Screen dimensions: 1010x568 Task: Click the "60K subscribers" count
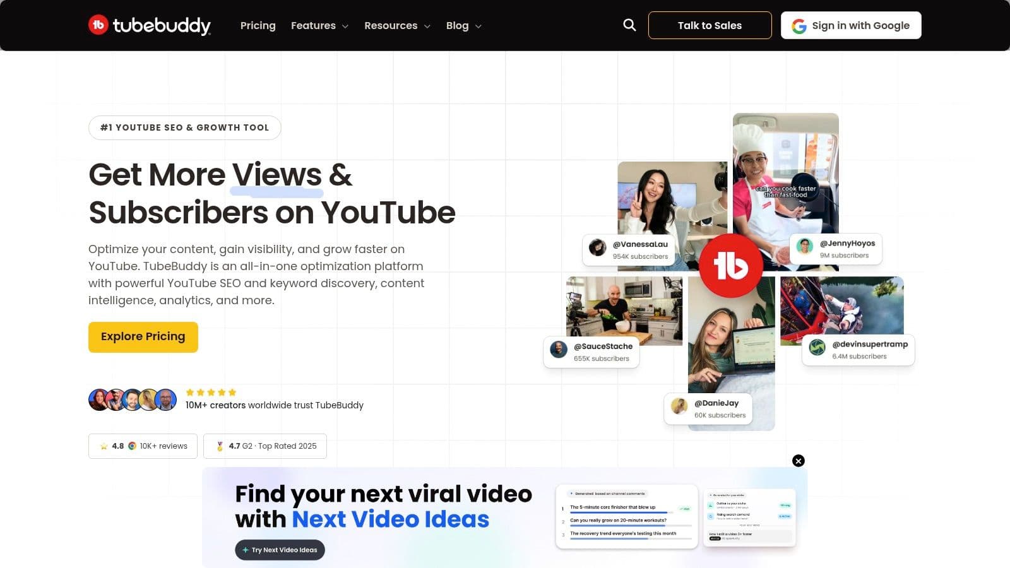pos(720,415)
